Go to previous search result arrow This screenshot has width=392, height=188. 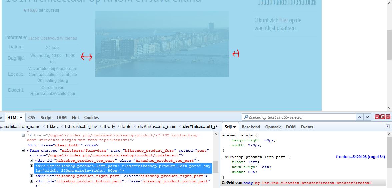point(359,117)
